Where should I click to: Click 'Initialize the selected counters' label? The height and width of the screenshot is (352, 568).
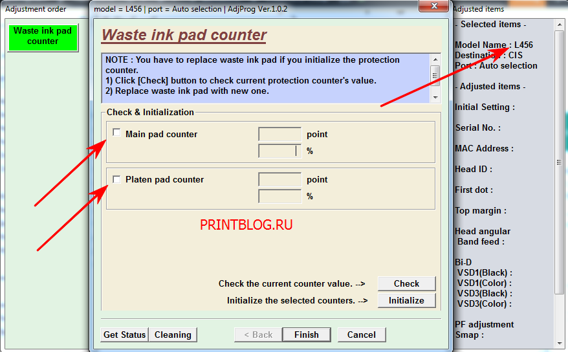(x=297, y=301)
